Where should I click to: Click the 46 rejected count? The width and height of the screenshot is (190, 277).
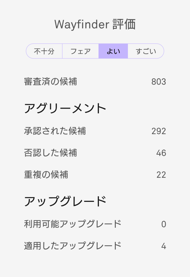click(161, 153)
